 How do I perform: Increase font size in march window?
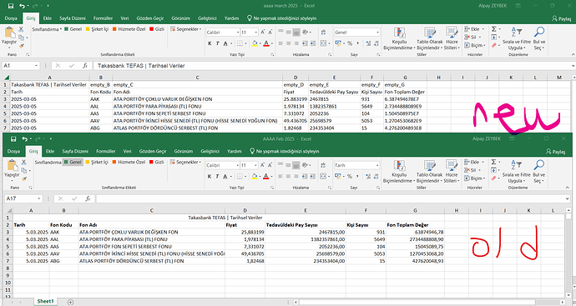[263, 33]
